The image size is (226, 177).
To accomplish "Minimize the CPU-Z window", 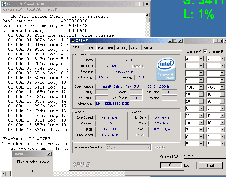I will click(x=170, y=41).
